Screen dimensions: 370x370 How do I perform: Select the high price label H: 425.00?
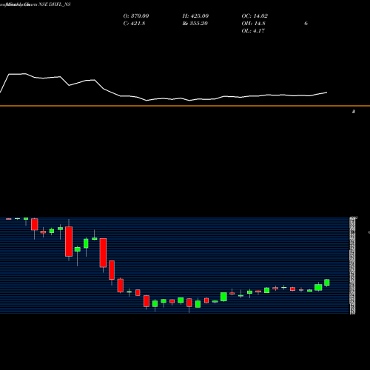tap(195, 16)
